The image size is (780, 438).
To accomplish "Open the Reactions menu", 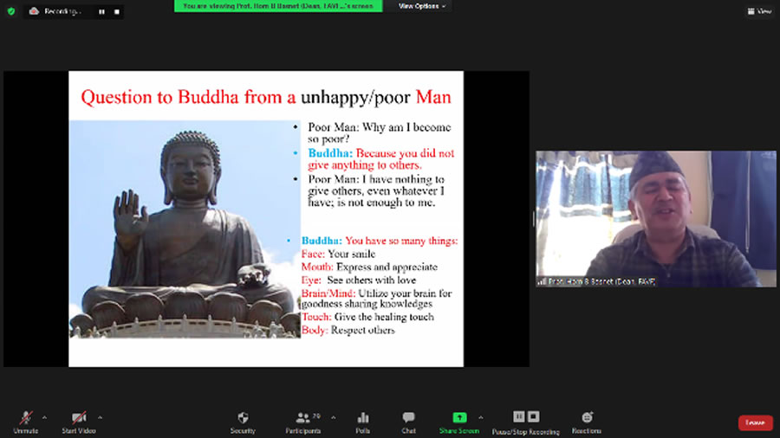I will click(x=587, y=422).
